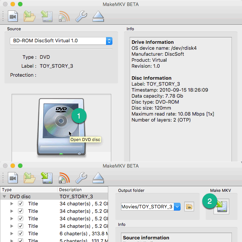Viewport: 242px width, 242px height.
Task: Click Backup disc icon in bottom window toolbar
Action: 47,178
